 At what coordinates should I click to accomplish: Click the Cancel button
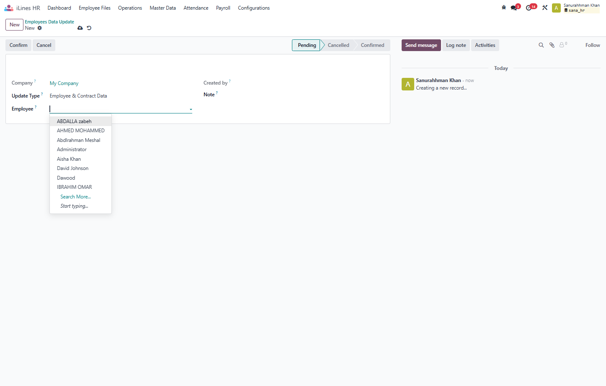pos(44,45)
